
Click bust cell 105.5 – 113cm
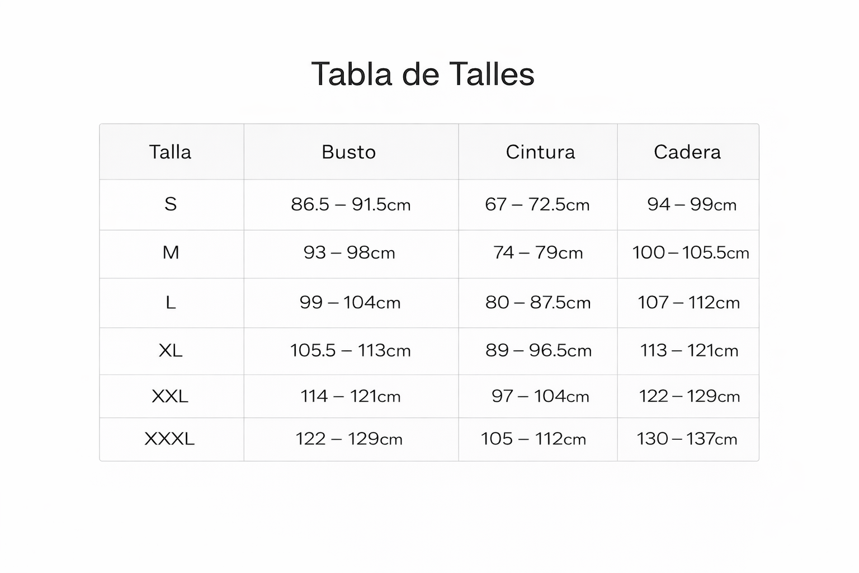(351, 351)
